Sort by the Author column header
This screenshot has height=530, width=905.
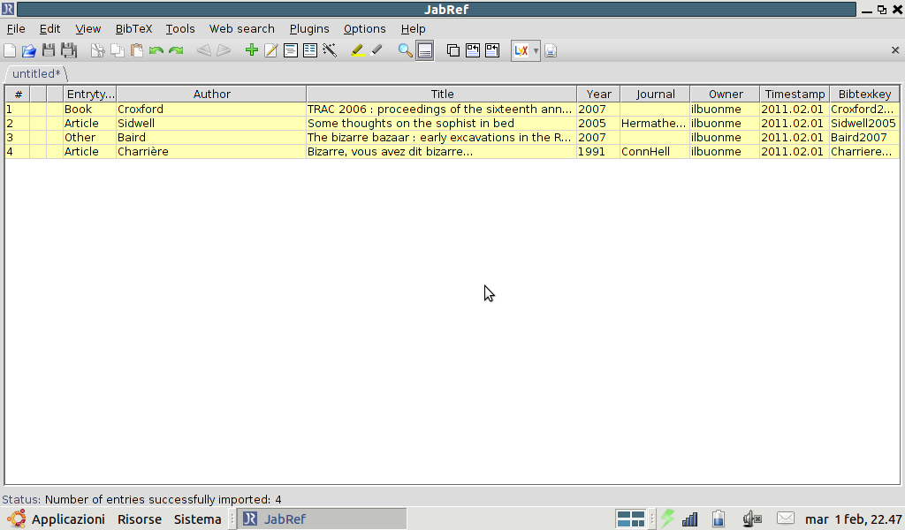[x=211, y=94]
